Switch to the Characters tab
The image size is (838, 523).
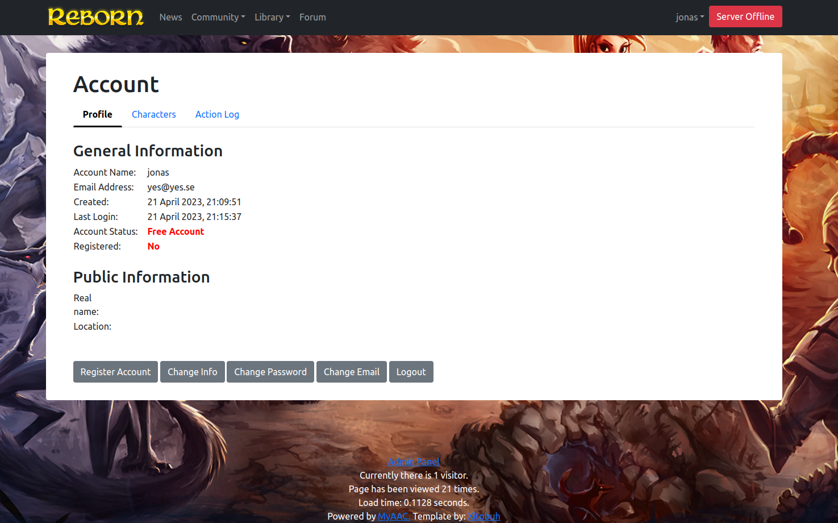[x=153, y=114]
